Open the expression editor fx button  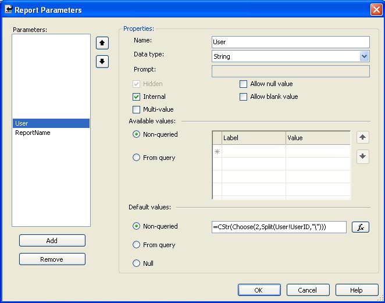(361, 227)
